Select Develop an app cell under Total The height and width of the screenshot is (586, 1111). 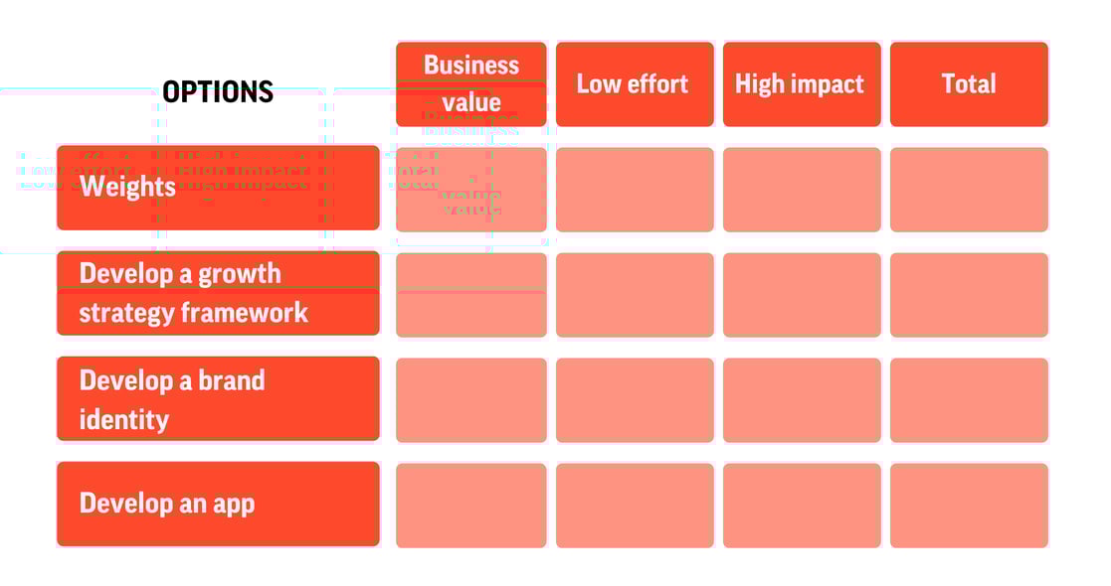click(x=969, y=506)
